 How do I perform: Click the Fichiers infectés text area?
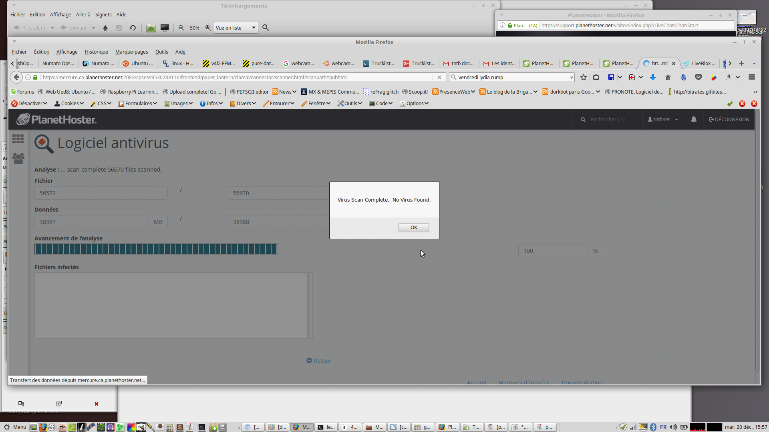[x=171, y=306]
